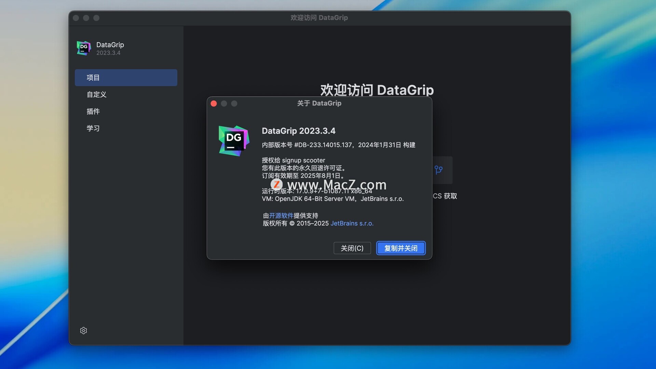Viewport: 656px width, 369px height.
Task: Click the 您有此版本的永久回退许可证 line
Action: pyautogui.click(x=304, y=168)
